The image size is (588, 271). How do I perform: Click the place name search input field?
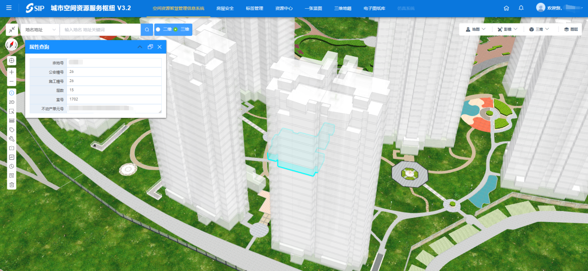coord(100,29)
